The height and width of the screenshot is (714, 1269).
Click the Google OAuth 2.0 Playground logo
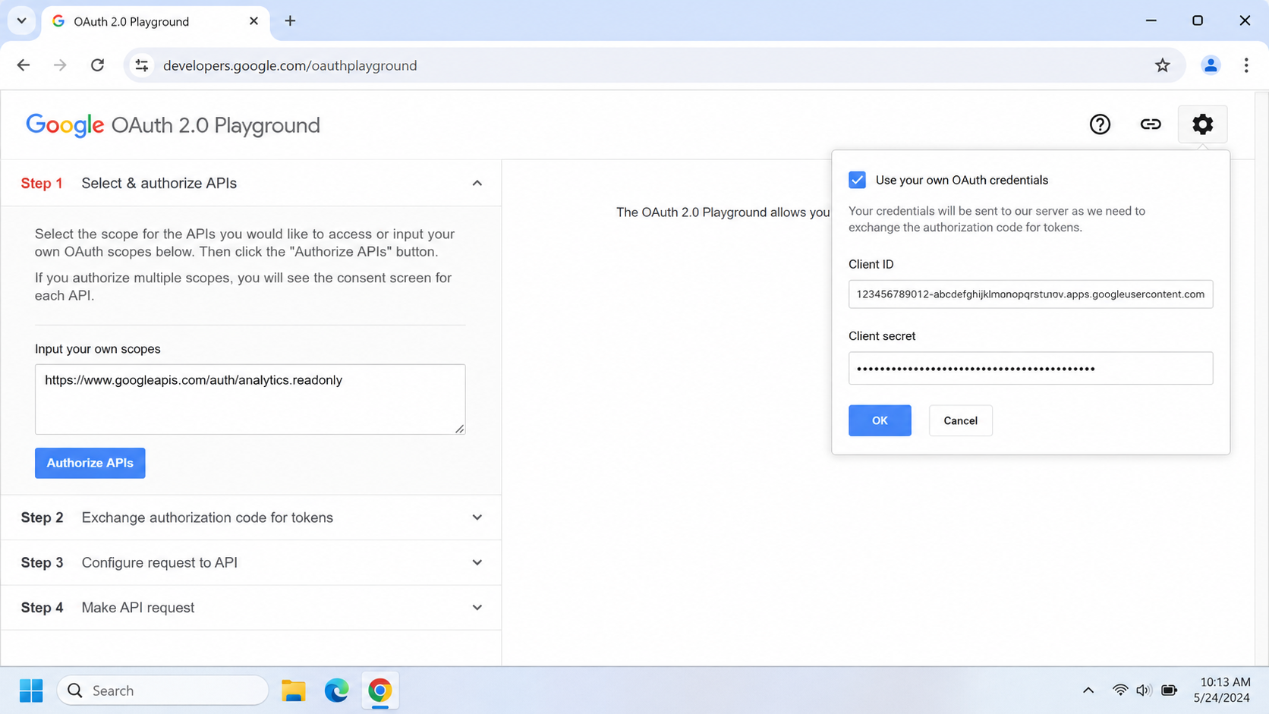point(173,125)
